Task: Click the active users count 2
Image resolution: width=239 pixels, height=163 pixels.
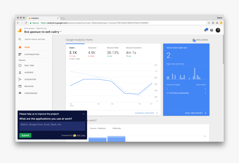Action: [168, 55]
